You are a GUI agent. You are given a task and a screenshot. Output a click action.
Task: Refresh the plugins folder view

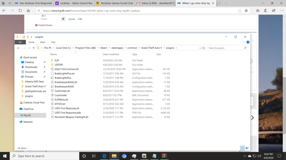coord(204,48)
